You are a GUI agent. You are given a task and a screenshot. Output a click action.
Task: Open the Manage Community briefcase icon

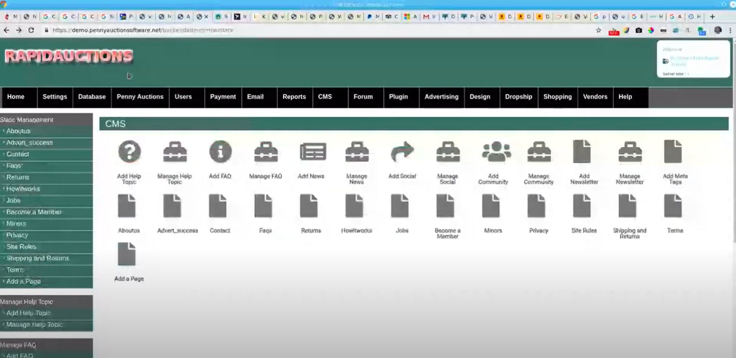point(539,152)
